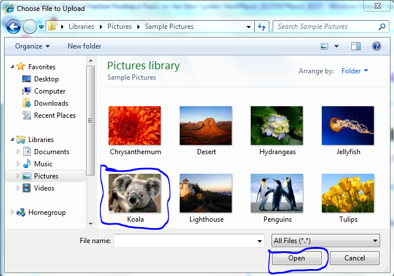Click the search magnifier icon
The height and width of the screenshot is (276, 394).
pos(382,27)
